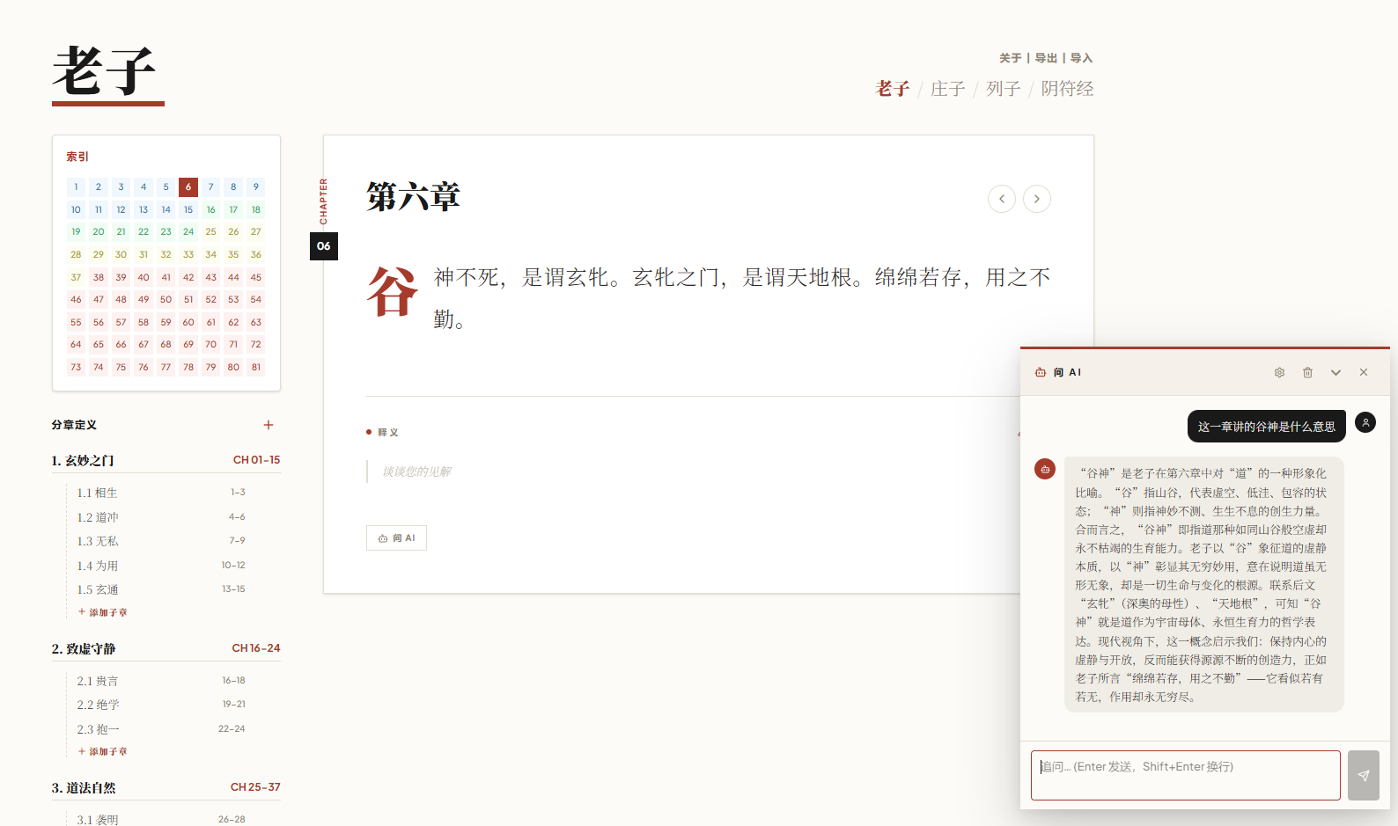The image size is (1398, 826).
Task: Collapse the AI chat panel chevron
Action: click(1335, 373)
